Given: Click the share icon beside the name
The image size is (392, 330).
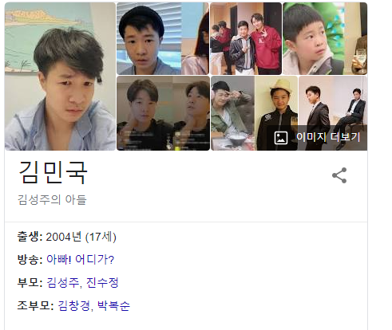Looking at the screenshot, I should [339, 175].
